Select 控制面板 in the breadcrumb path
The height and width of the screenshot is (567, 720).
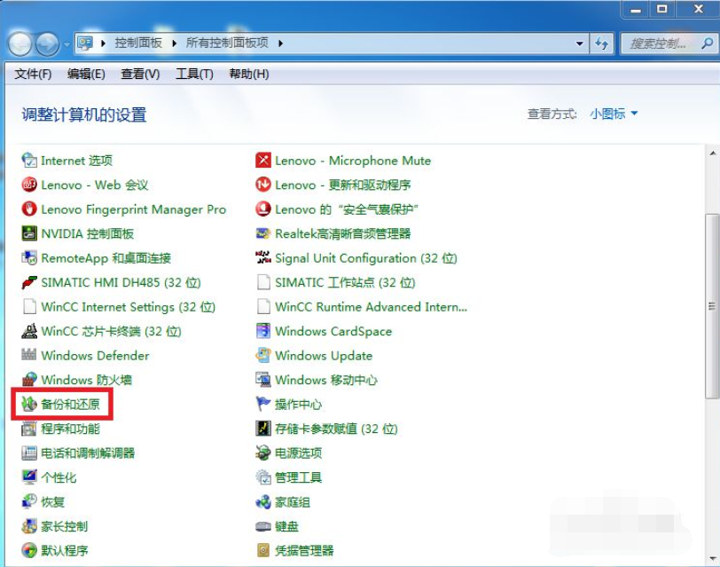pos(138,43)
